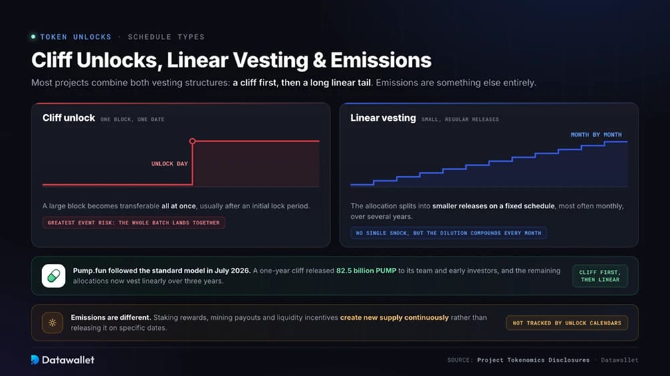Click the green dot beside Token Unlocks
670x376 pixels.
[33, 37]
